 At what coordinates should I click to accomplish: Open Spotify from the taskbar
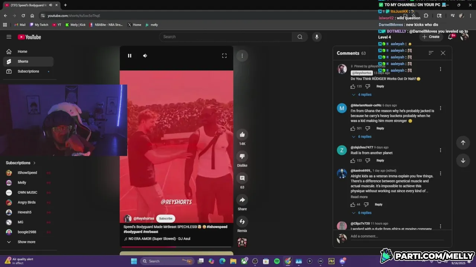pyautogui.click(x=277, y=261)
